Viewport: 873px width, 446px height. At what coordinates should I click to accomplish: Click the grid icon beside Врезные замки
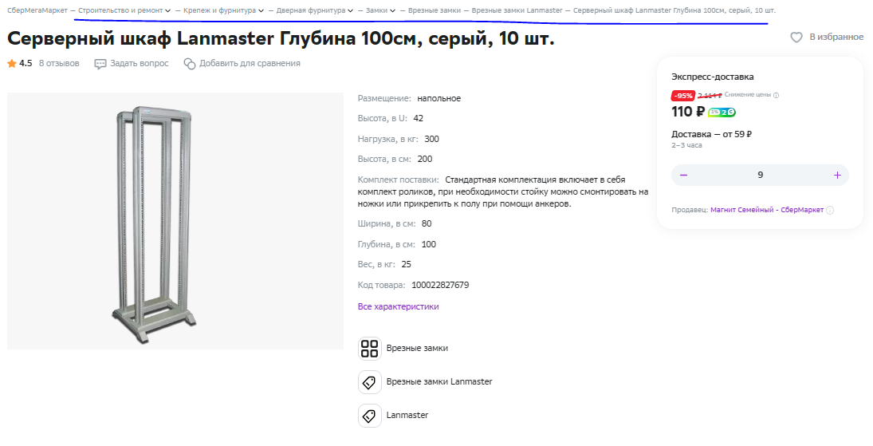point(370,349)
